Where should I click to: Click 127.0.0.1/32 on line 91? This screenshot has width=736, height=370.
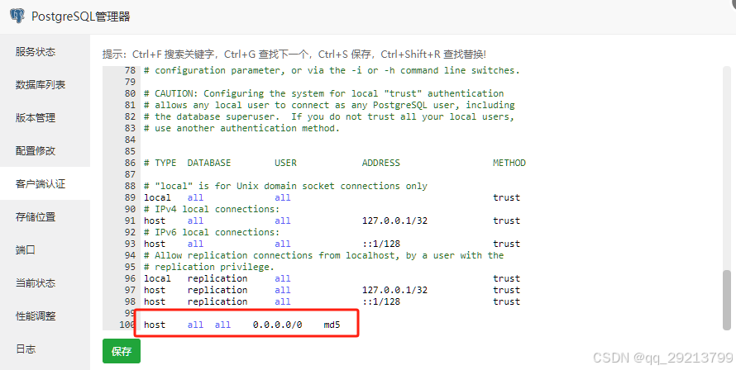tap(394, 221)
